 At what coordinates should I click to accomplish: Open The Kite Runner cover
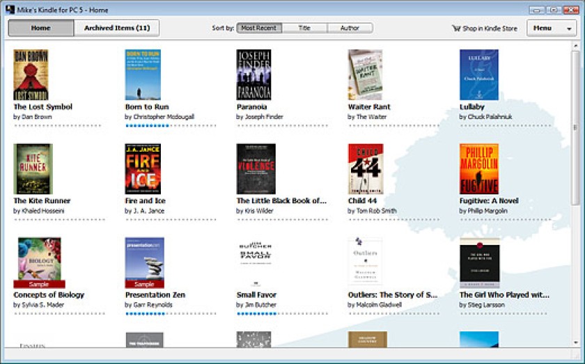click(33, 169)
